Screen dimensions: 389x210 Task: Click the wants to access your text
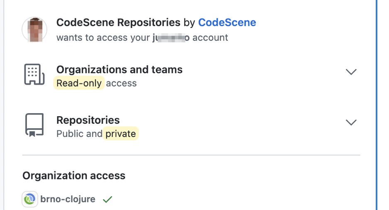103,38
